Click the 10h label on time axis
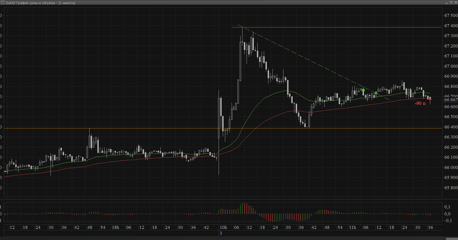This screenshot has width=458, height=240. (x=223, y=227)
